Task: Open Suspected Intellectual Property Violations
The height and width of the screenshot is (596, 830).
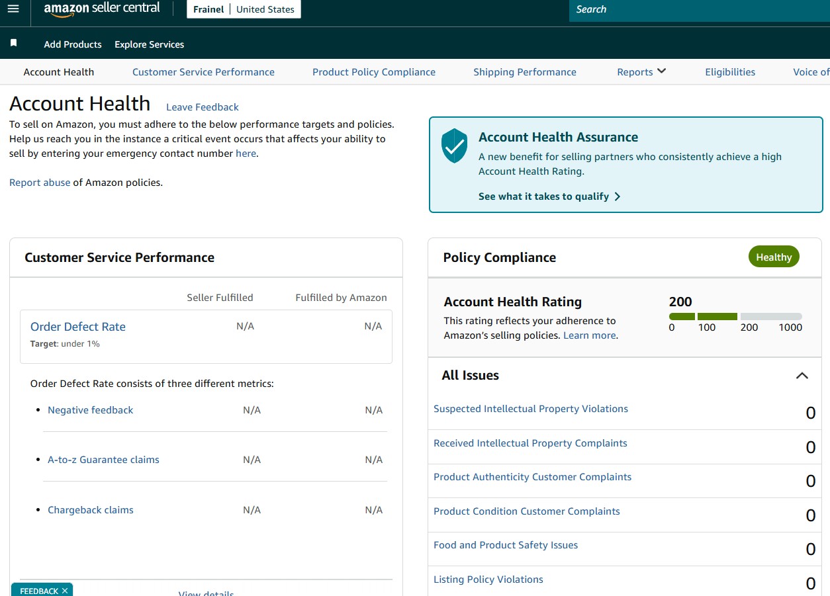Action: click(x=531, y=409)
